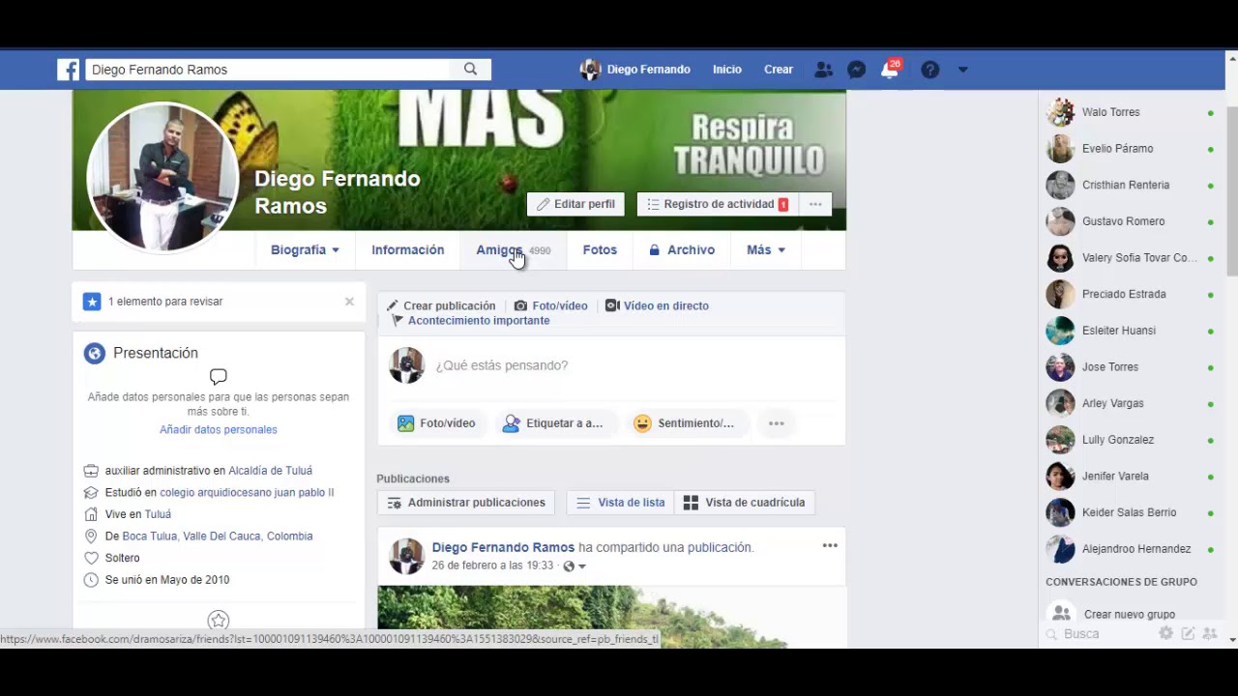
Task: Click Vídeo en directo
Action: pos(657,305)
